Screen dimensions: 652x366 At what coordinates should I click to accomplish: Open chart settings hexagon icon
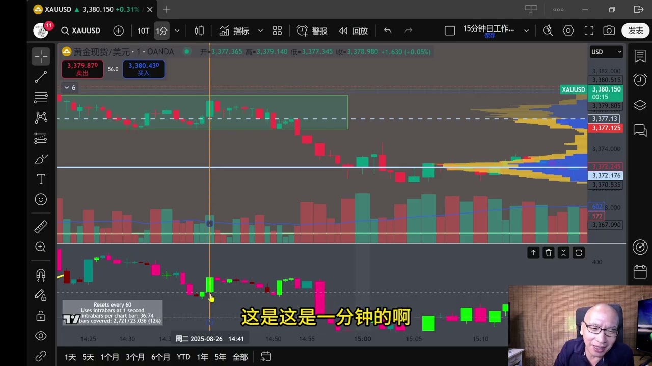(x=568, y=30)
